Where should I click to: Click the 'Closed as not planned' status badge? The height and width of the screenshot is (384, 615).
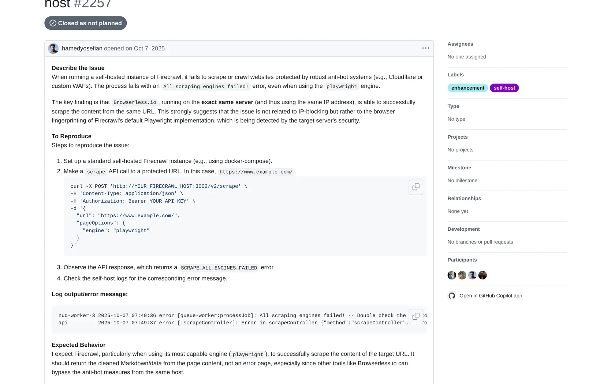tap(86, 23)
